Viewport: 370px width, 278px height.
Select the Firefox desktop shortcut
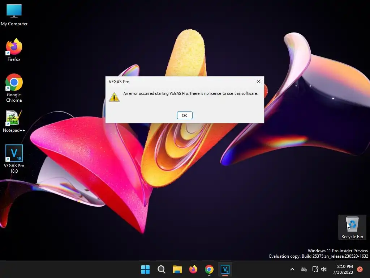pyautogui.click(x=14, y=50)
